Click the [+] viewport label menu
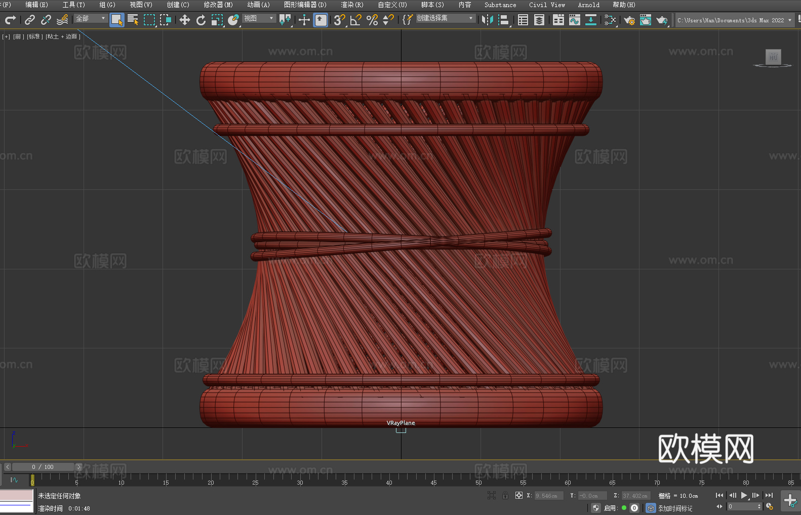 point(6,36)
